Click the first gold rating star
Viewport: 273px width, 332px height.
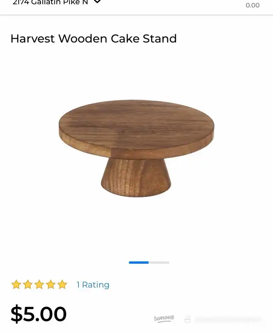click(16, 284)
